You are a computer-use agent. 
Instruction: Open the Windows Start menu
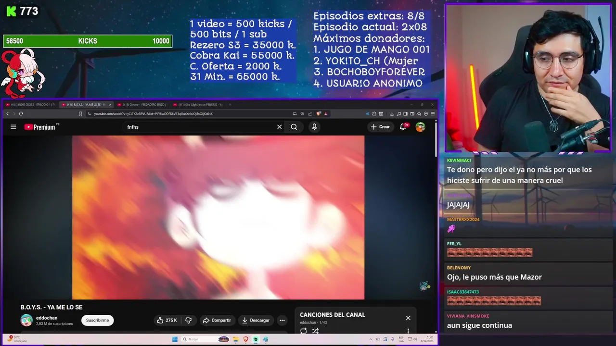[x=175, y=339]
